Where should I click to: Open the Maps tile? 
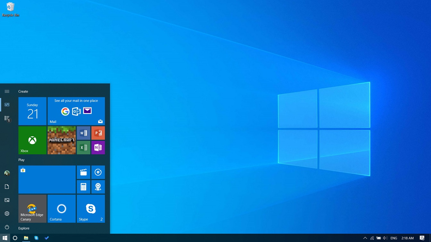click(98, 187)
